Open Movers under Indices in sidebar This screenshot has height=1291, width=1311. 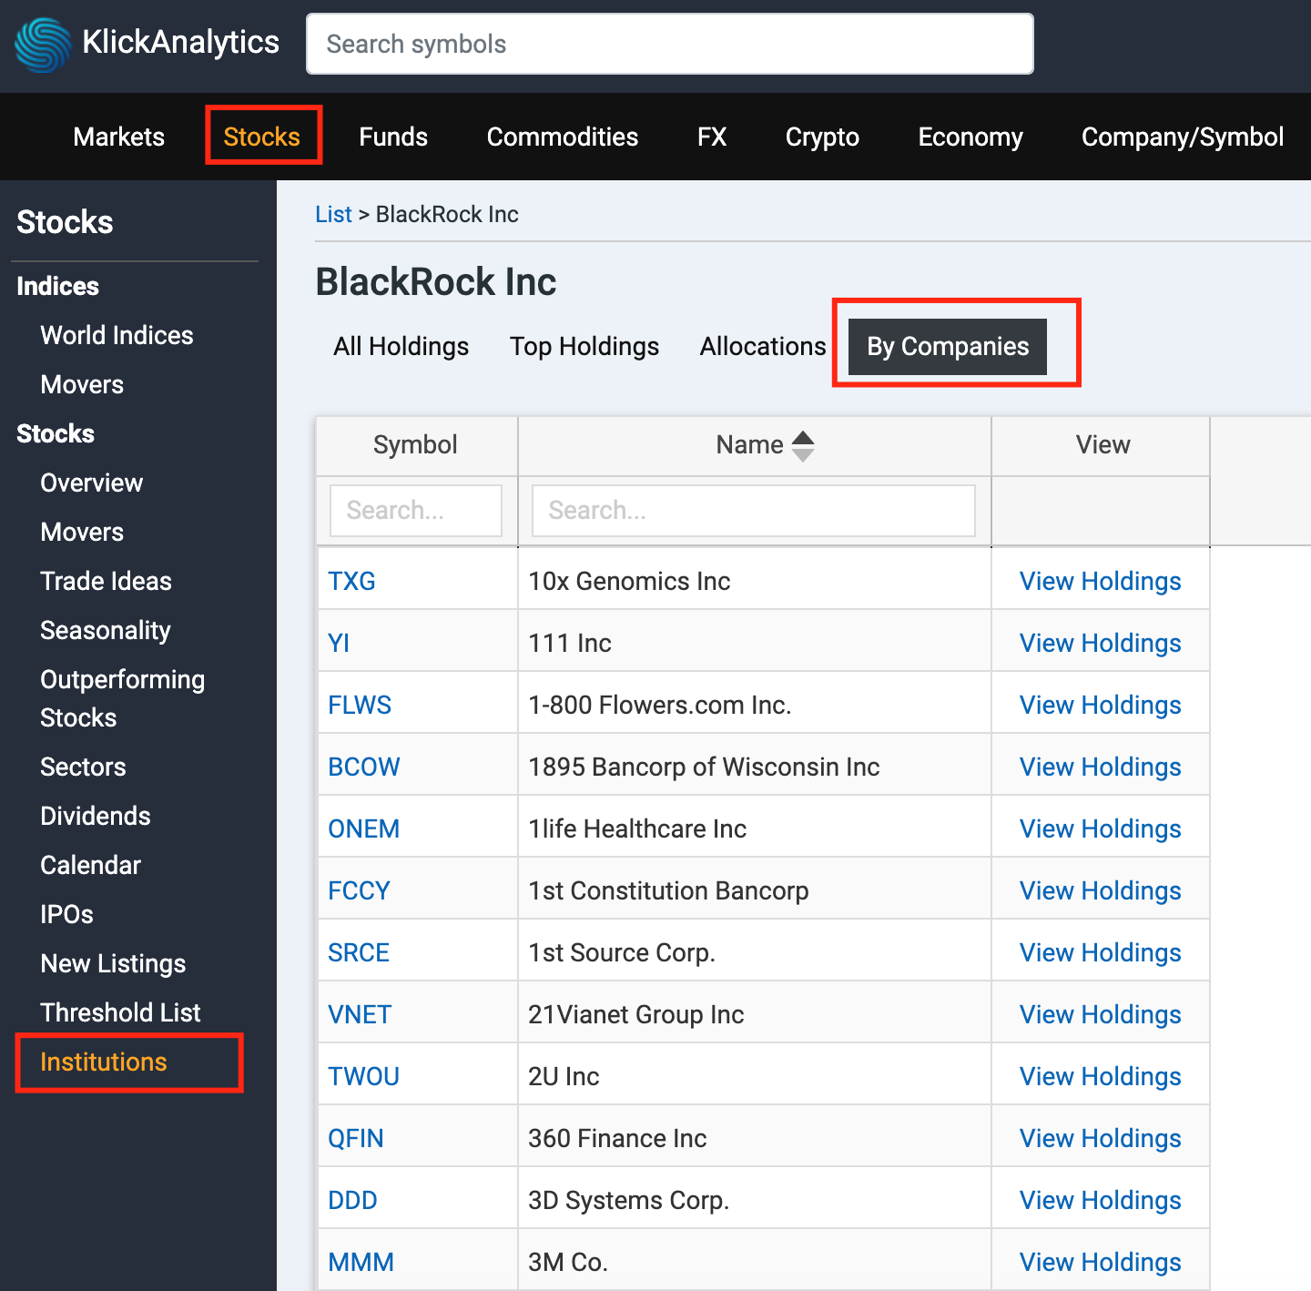(82, 384)
